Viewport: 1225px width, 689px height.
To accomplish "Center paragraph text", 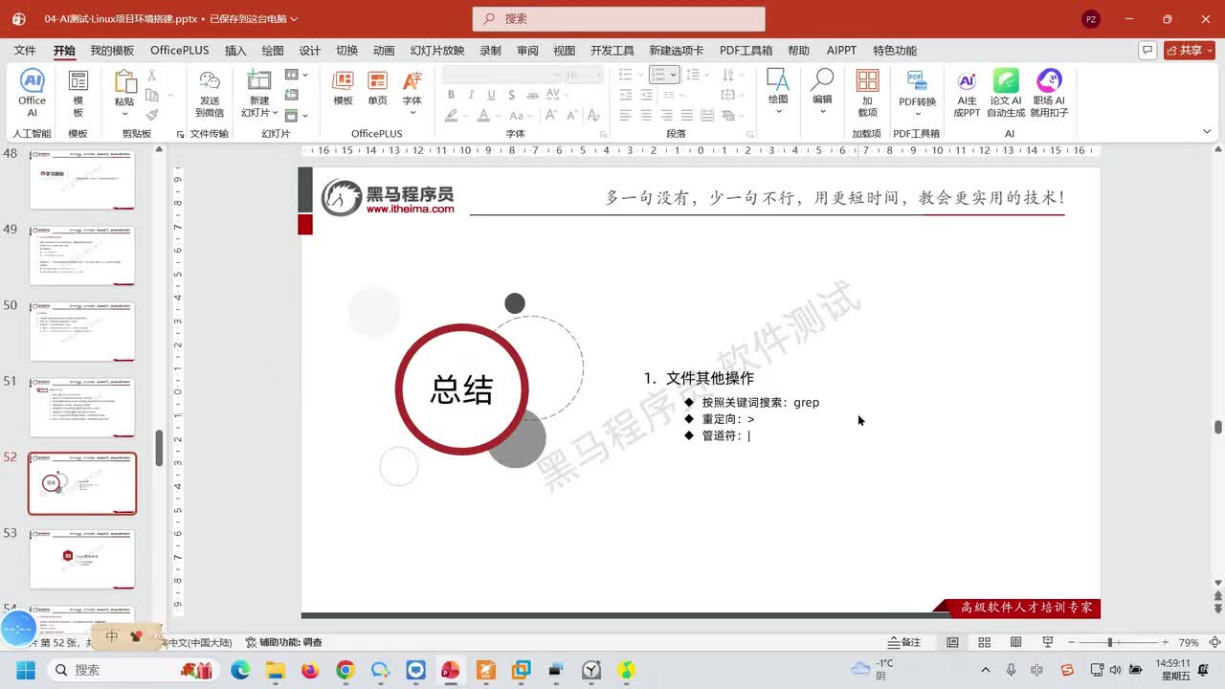I will 646,115.
